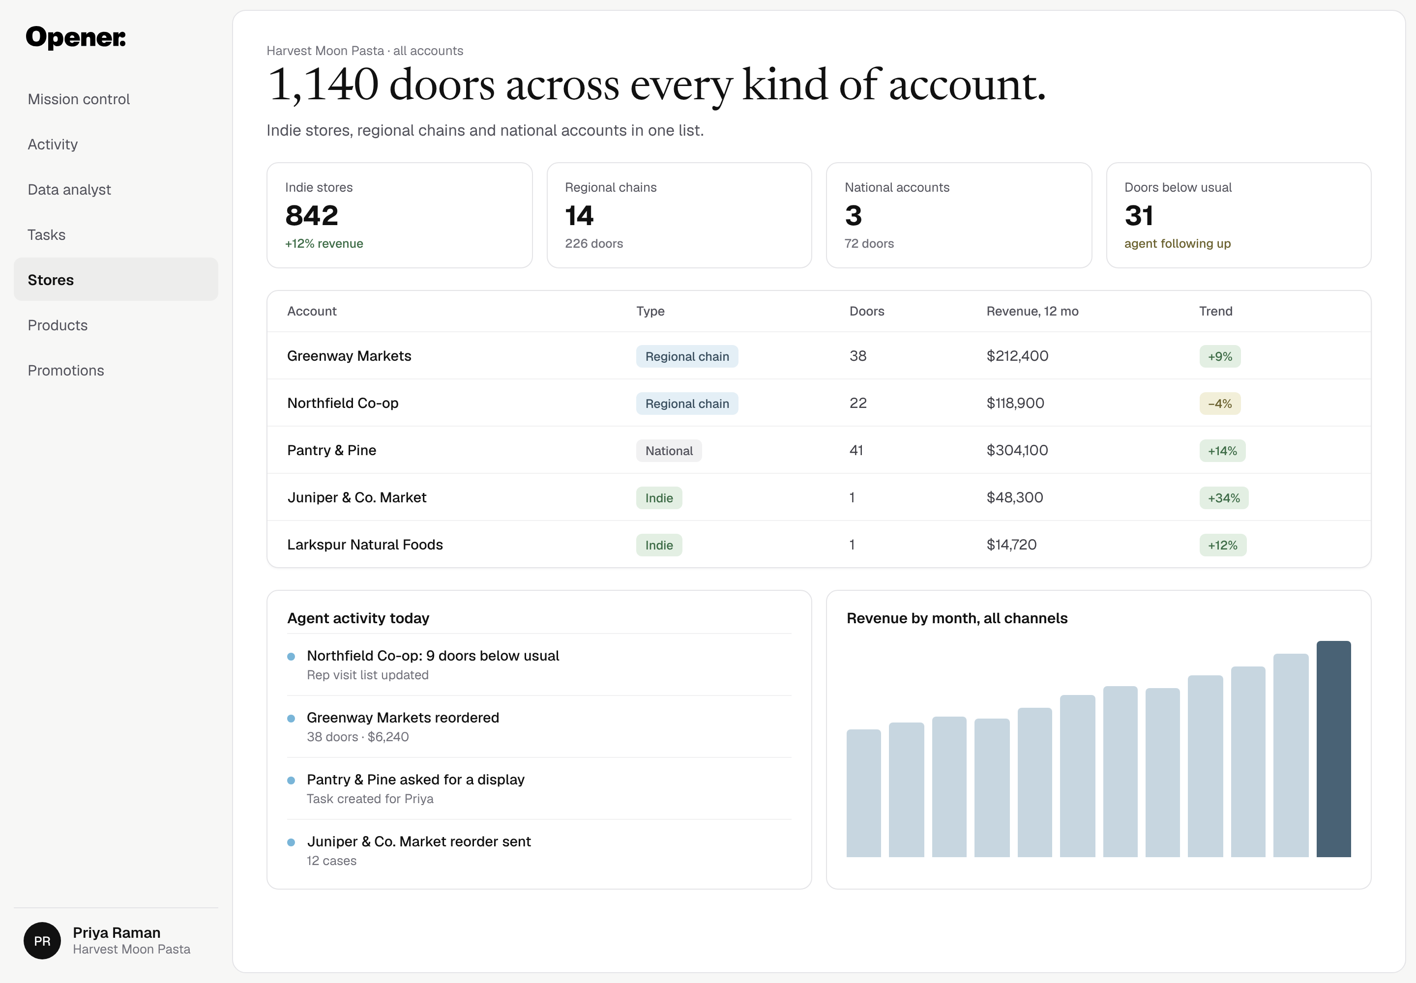Image resolution: width=1416 pixels, height=983 pixels.
Task: Sort by the Doors column header
Action: 866,311
